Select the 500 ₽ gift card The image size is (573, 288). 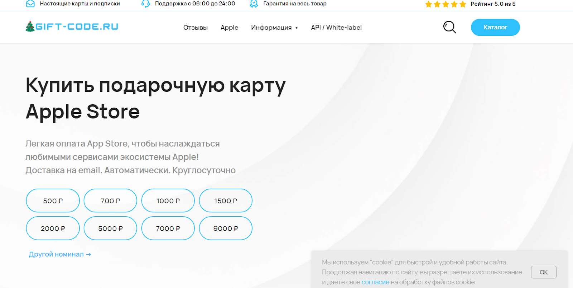pyautogui.click(x=53, y=201)
